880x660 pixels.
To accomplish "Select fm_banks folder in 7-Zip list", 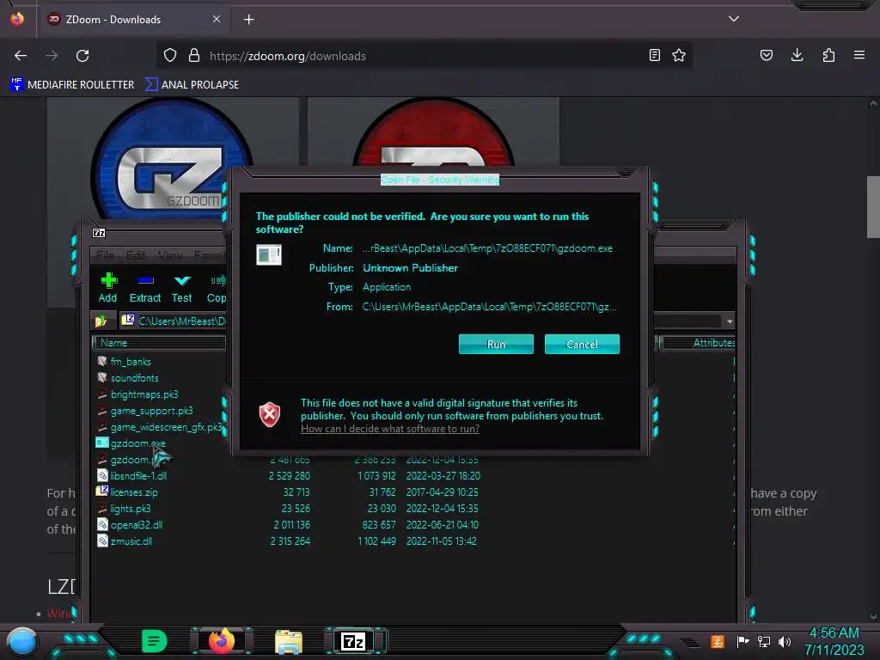I will (x=131, y=362).
